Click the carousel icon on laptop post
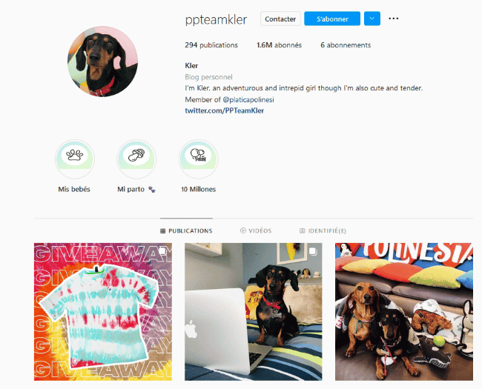The height and width of the screenshot is (389, 482). tap(313, 251)
